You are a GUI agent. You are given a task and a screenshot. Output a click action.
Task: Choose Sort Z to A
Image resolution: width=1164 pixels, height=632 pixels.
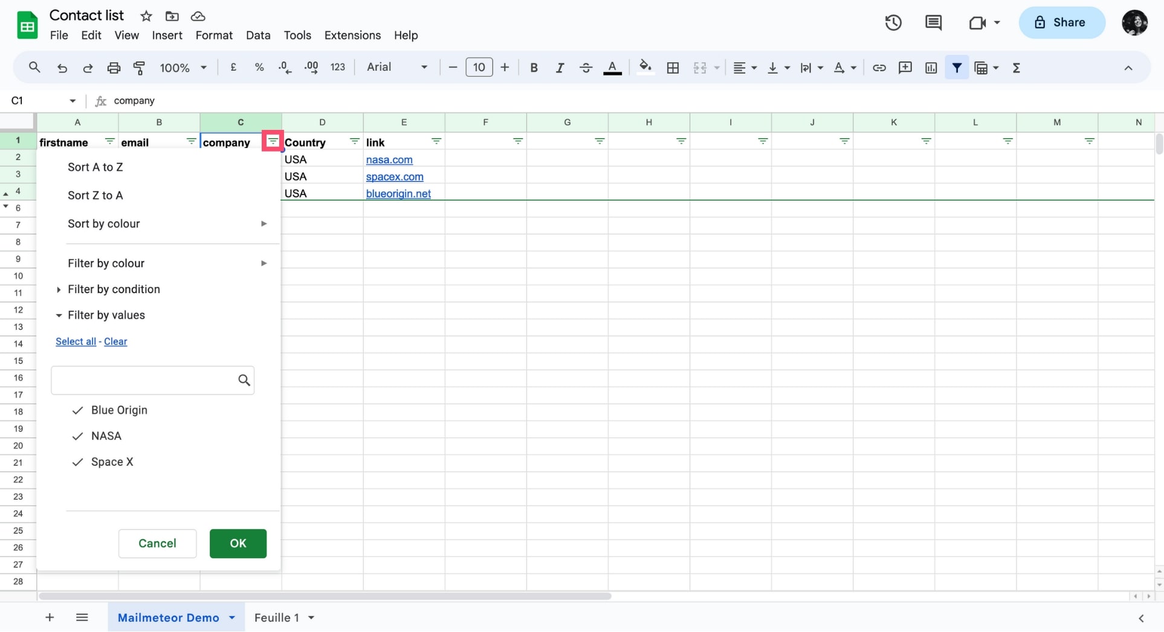click(95, 195)
